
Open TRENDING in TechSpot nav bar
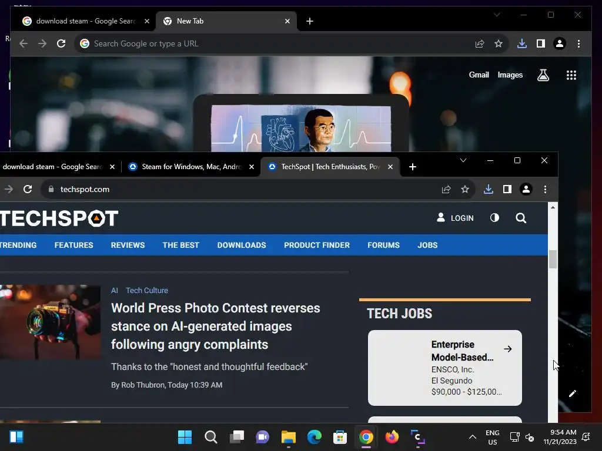pyautogui.click(x=18, y=245)
